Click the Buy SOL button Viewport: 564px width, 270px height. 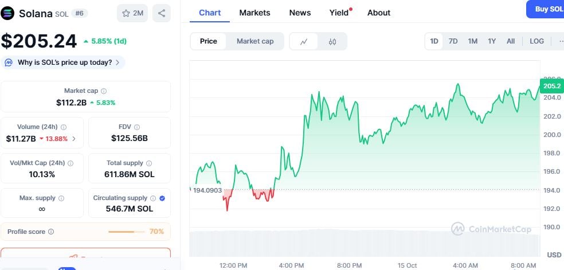547,9
